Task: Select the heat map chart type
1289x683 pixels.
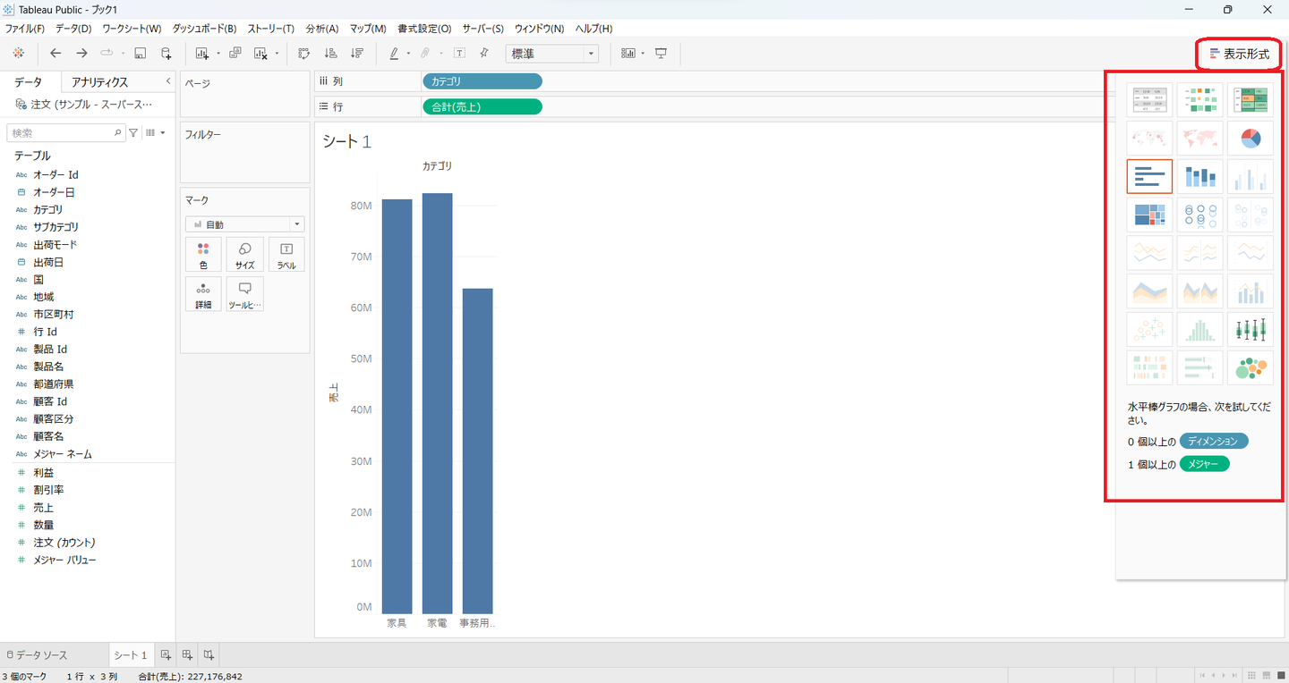Action: (1199, 100)
